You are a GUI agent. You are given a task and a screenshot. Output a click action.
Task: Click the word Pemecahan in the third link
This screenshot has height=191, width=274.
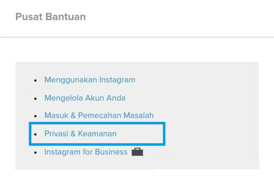pyautogui.click(x=100, y=115)
